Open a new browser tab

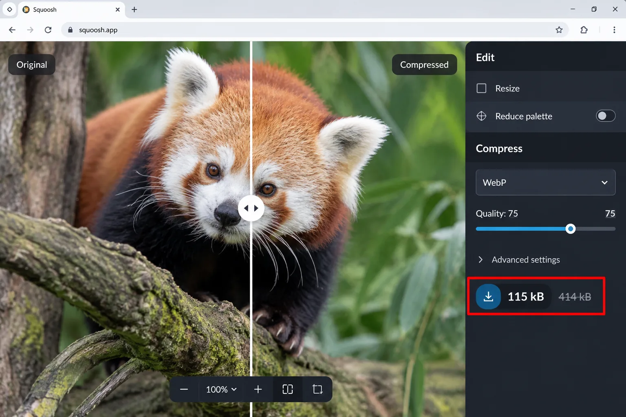point(134,9)
